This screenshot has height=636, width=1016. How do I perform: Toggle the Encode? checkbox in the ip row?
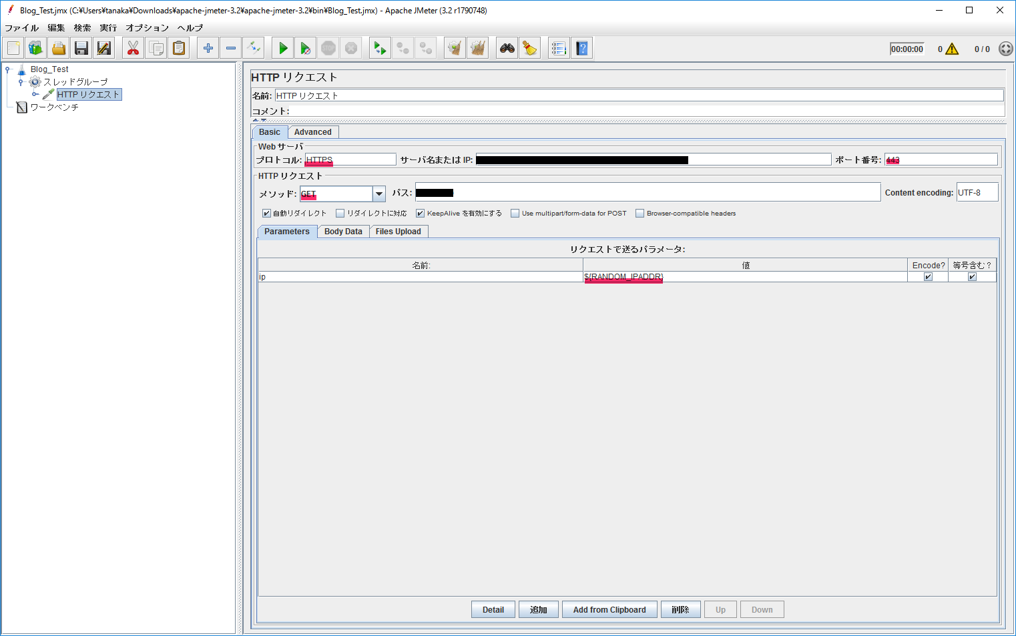[x=928, y=277]
